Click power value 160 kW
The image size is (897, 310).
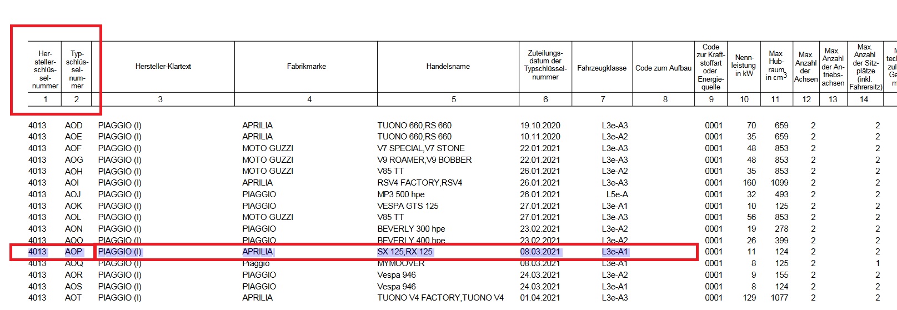pyautogui.click(x=749, y=183)
